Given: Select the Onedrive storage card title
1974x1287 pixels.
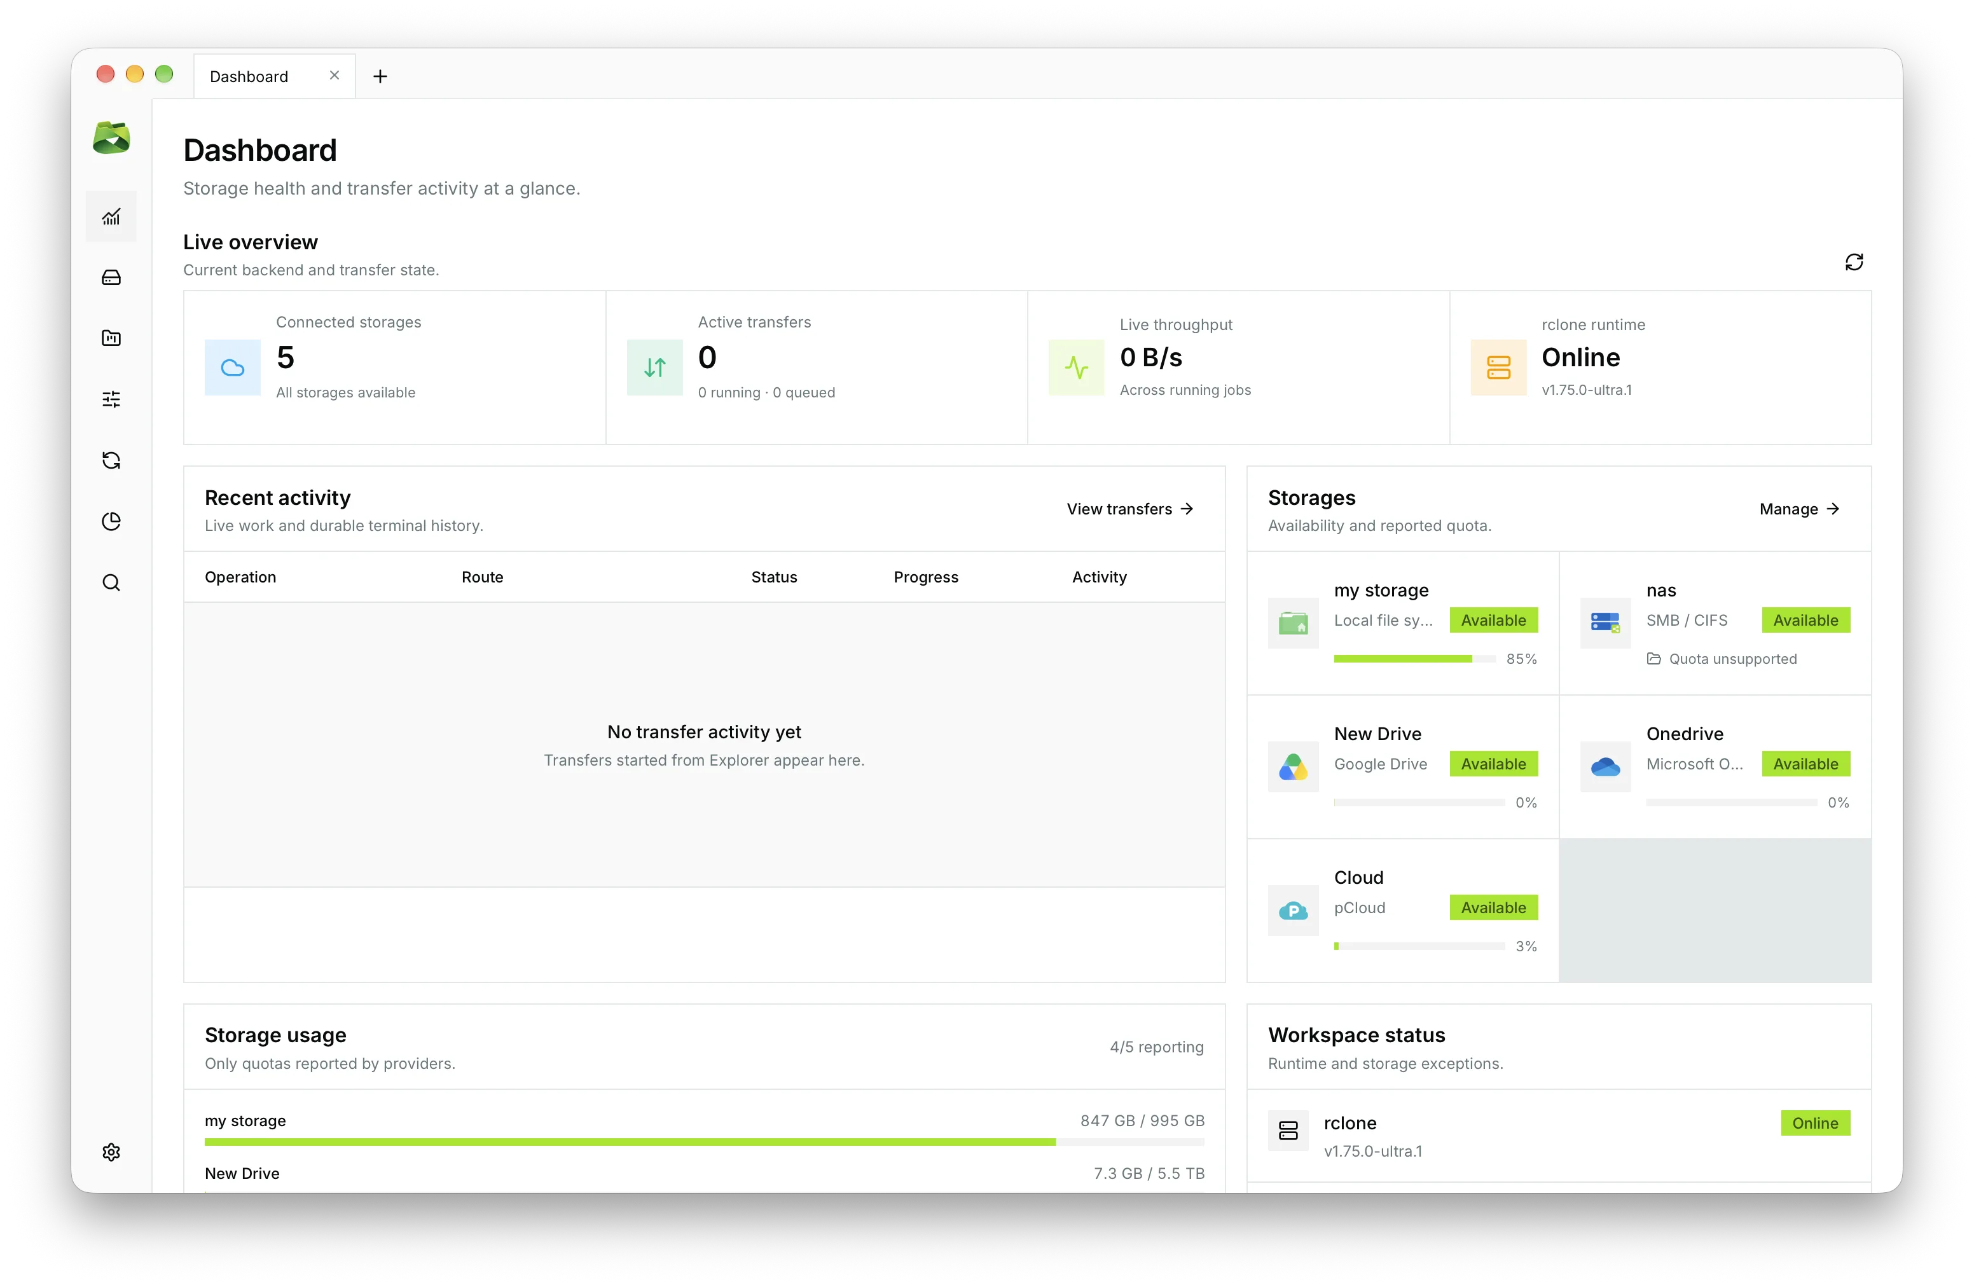Looking at the screenshot, I should [x=1685, y=734].
